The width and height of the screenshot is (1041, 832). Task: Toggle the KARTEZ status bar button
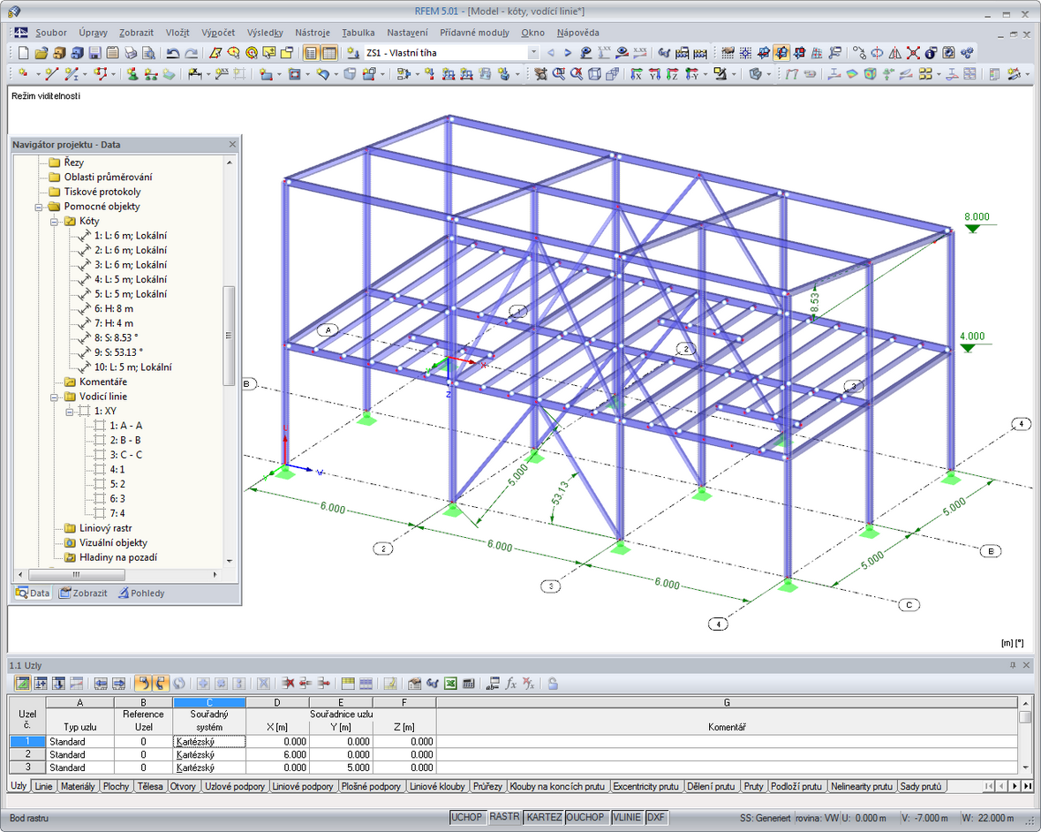click(544, 817)
